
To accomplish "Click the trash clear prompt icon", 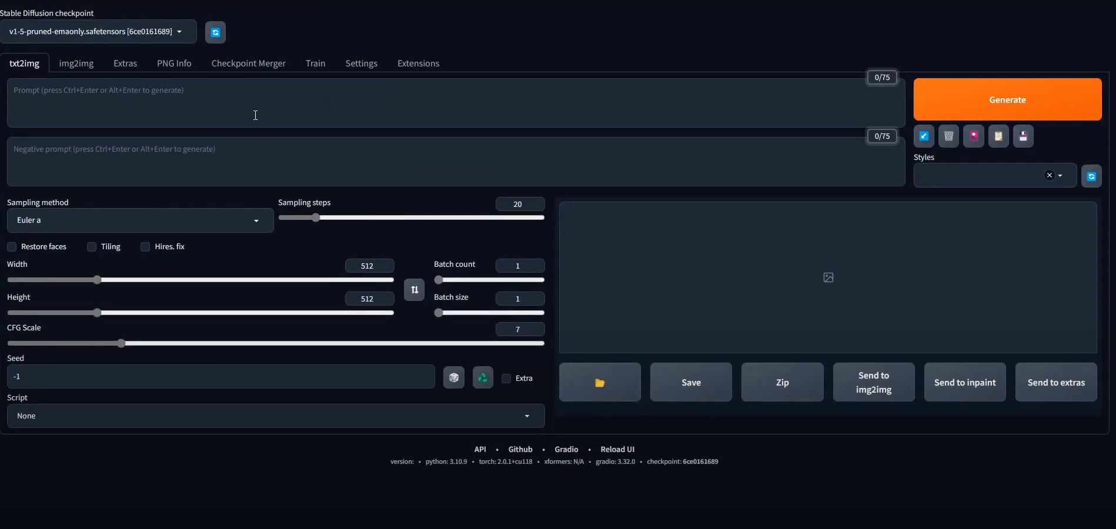I will 948,136.
